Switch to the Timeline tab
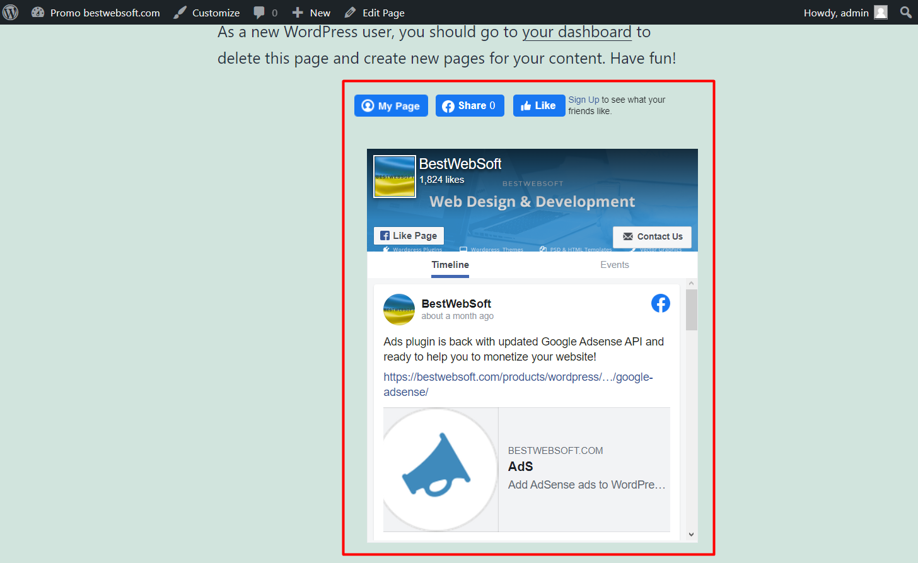918x563 pixels. (x=450, y=265)
